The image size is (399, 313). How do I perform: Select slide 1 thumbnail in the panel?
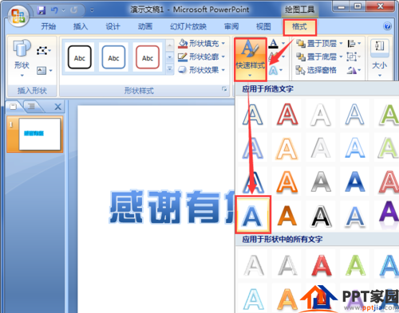click(40, 134)
